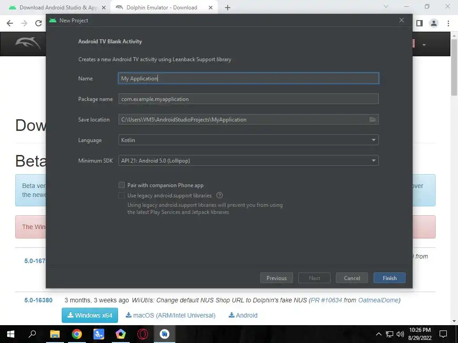Click the colorful pentagon app taskbar icon

[x=120, y=334]
